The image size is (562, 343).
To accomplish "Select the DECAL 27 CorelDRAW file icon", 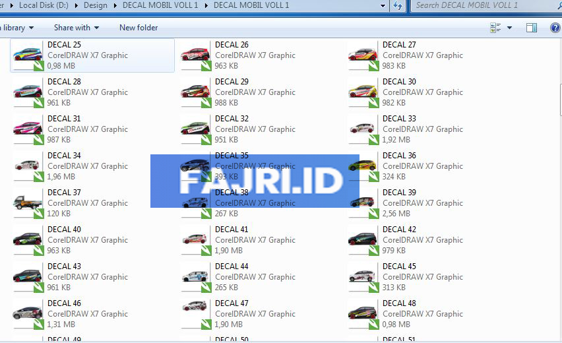I will pyautogui.click(x=363, y=55).
